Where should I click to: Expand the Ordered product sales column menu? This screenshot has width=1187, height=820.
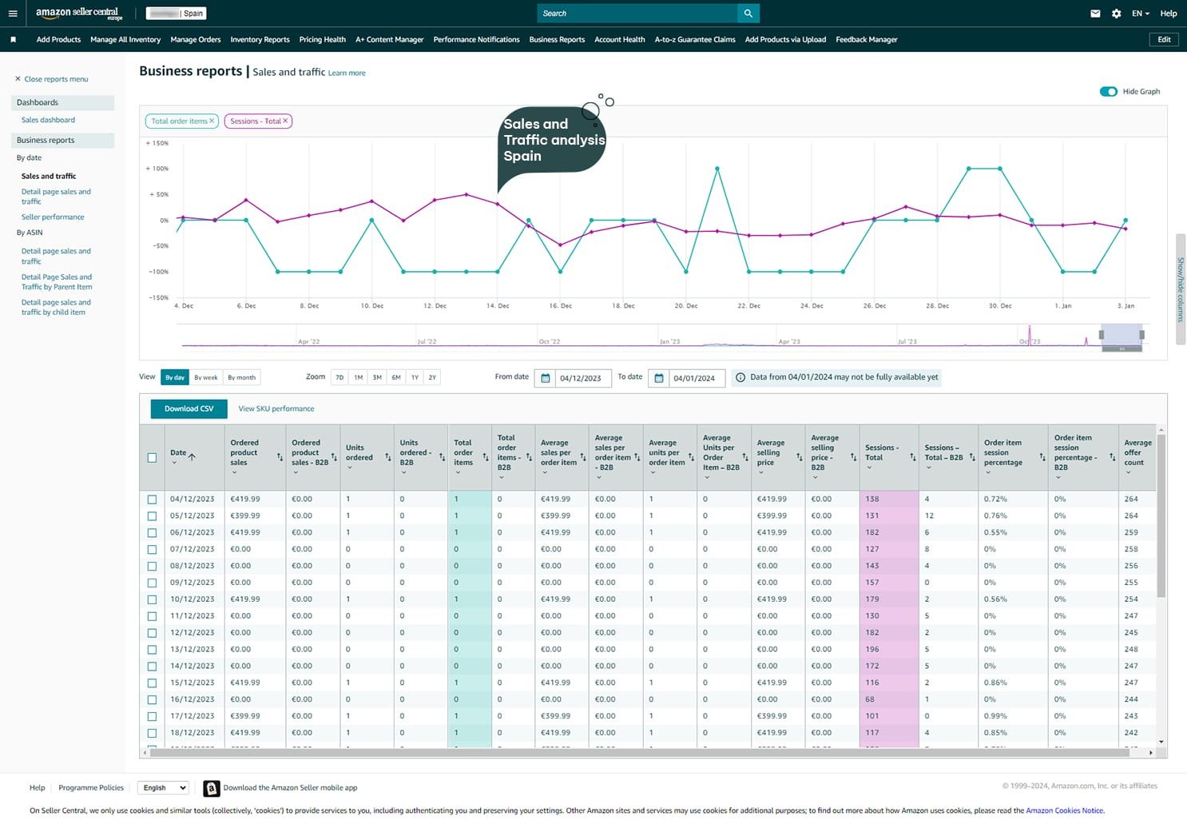(x=234, y=472)
